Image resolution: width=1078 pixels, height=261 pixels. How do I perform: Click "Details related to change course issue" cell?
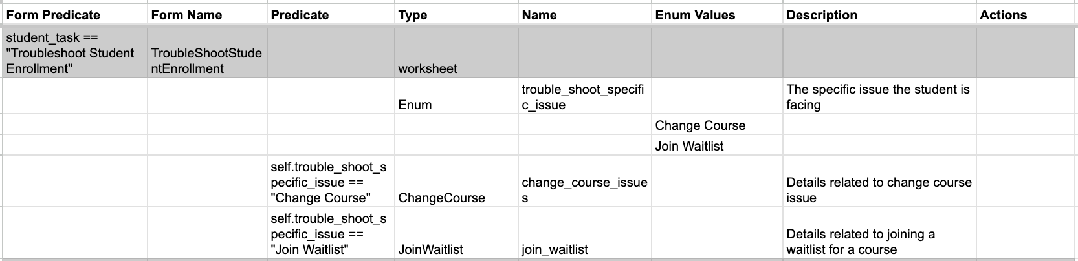tap(879, 190)
